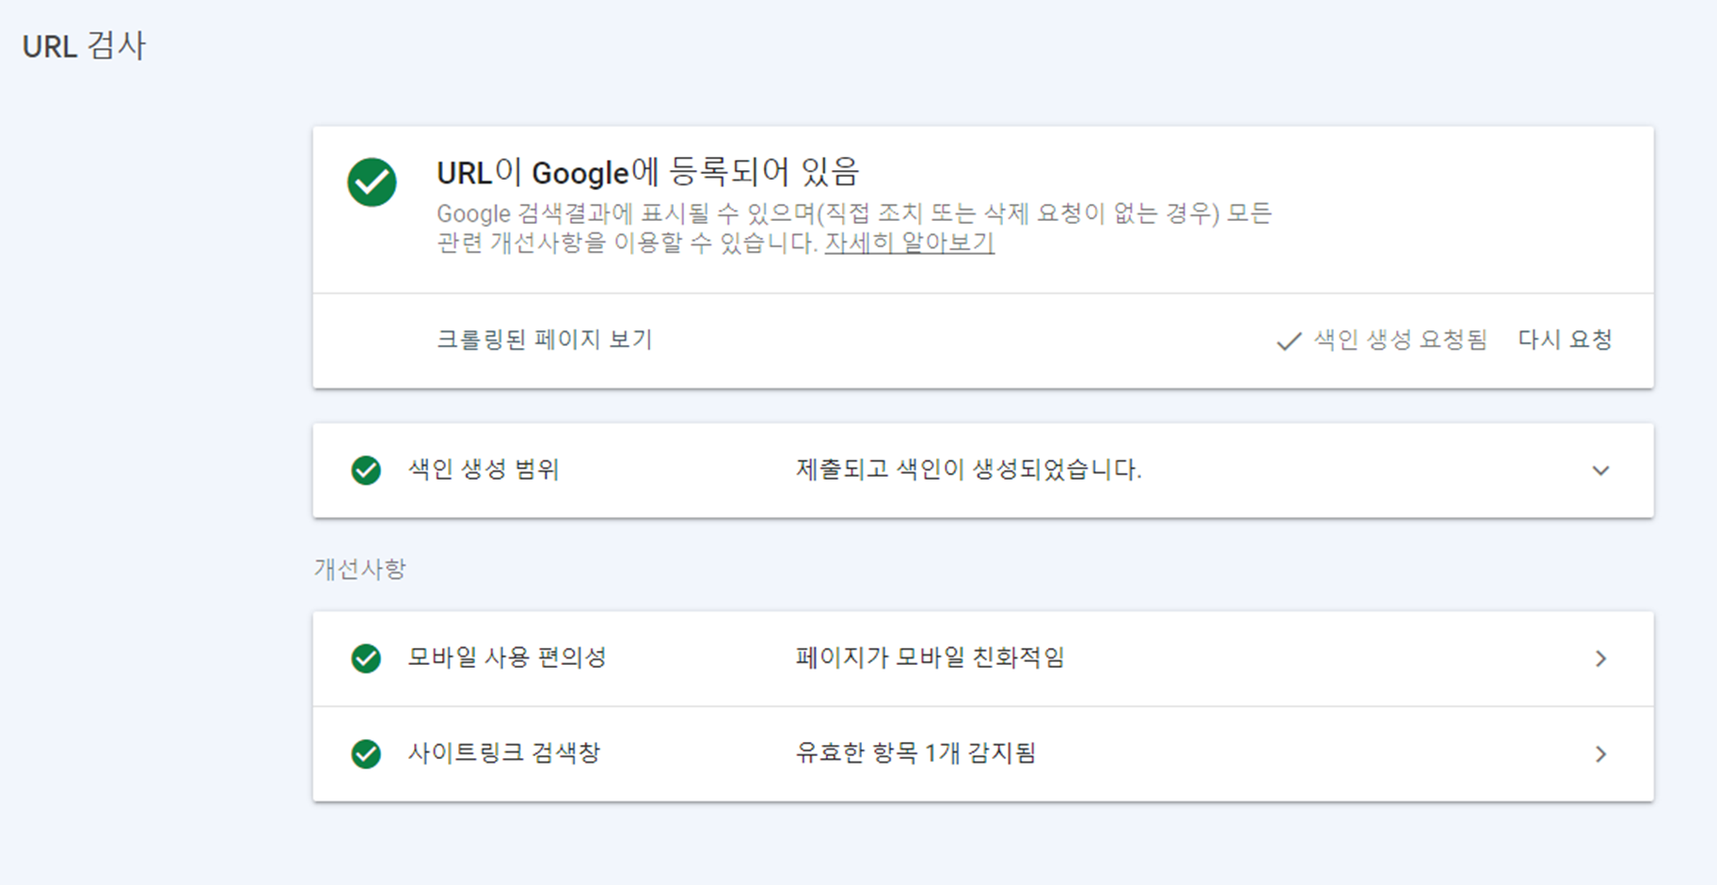
Task: Click the 유효한 항목 1개 감지됨 text
Action: coord(916,753)
